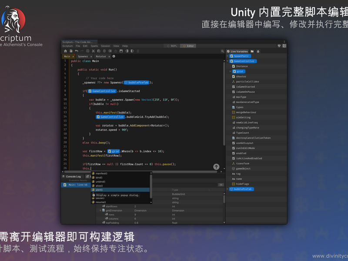Click the second tab icon beside Console Log
The width and height of the screenshot is (348, 261).
[87, 177]
